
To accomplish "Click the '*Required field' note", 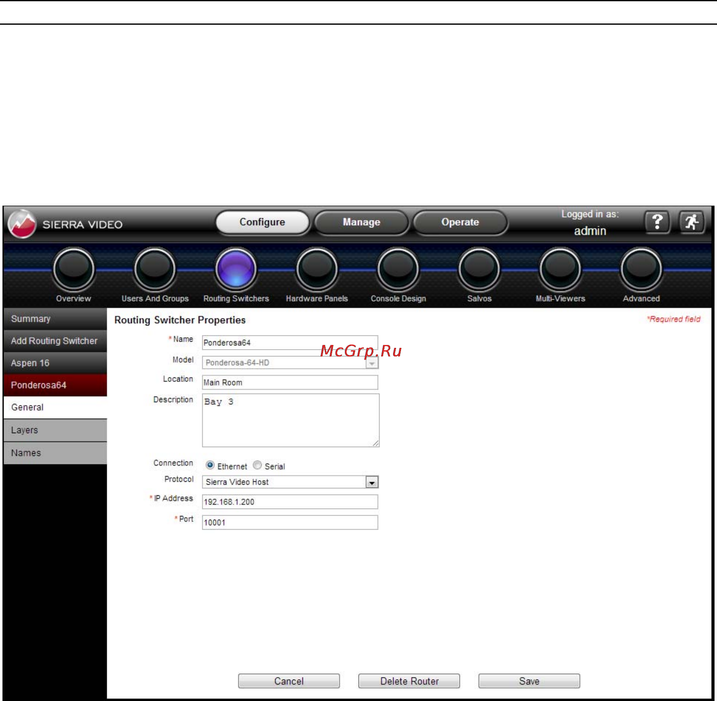I will [674, 319].
